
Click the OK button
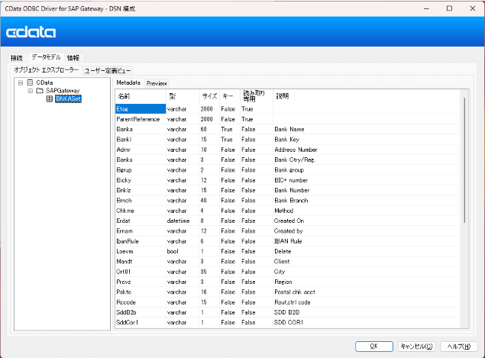tap(374, 347)
